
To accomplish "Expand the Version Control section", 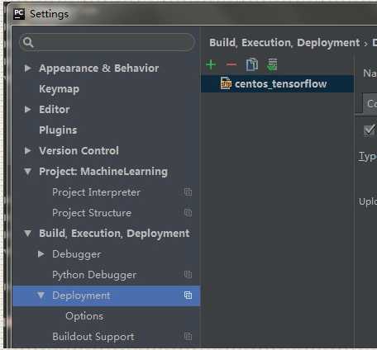I will (27, 150).
